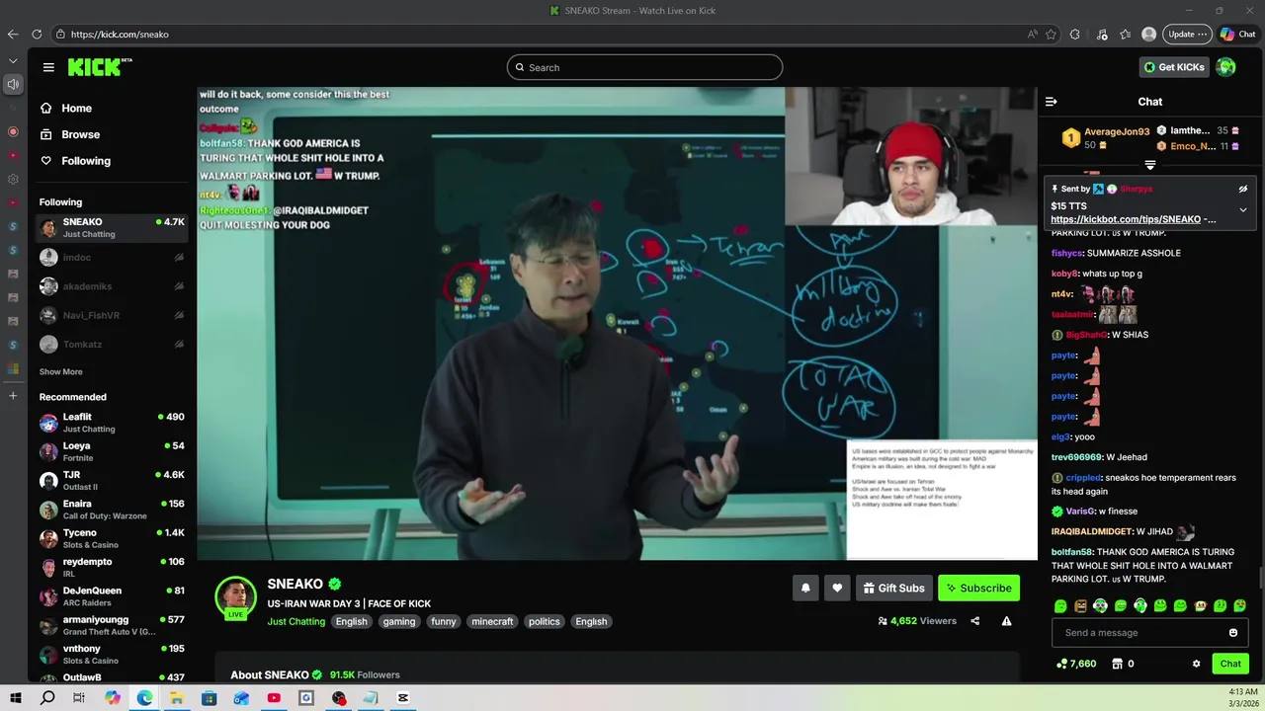Screen dimensions: 1265x711
Task: Click the share stream icon
Action: point(974,621)
